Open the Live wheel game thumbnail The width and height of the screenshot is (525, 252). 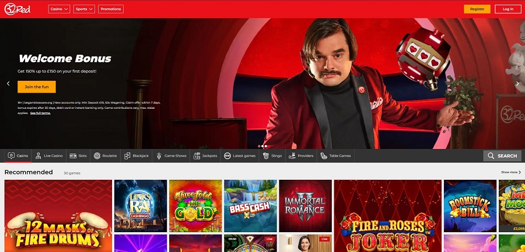[250, 243]
